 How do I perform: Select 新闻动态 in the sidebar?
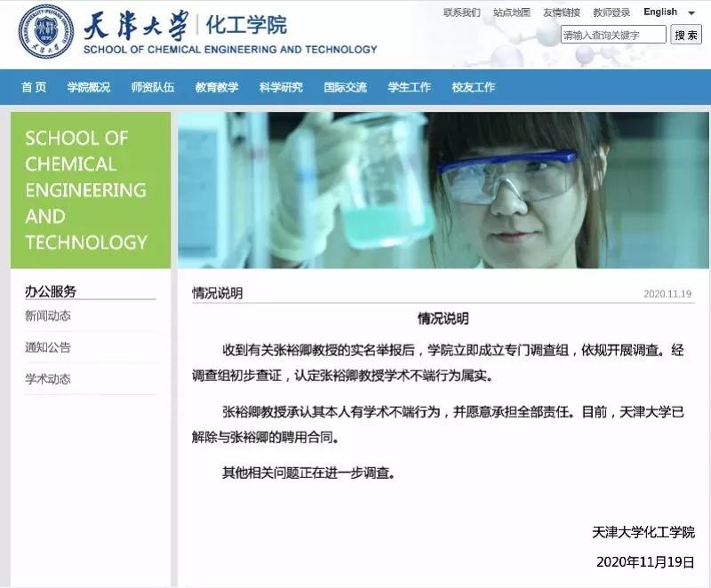[48, 315]
